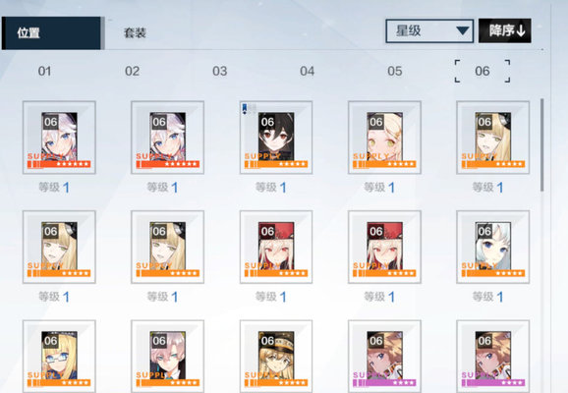
Task: Select the pink-haired character chip in third row
Action: click(x=167, y=357)
